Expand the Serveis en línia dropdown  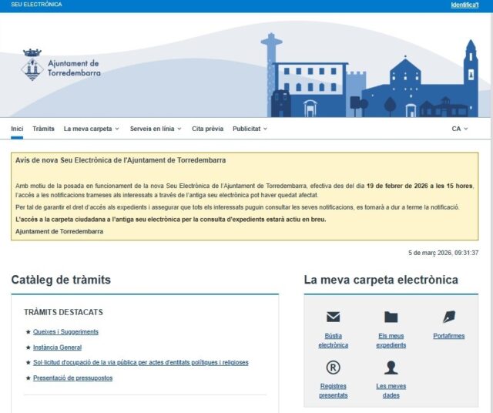pos(156,129)
